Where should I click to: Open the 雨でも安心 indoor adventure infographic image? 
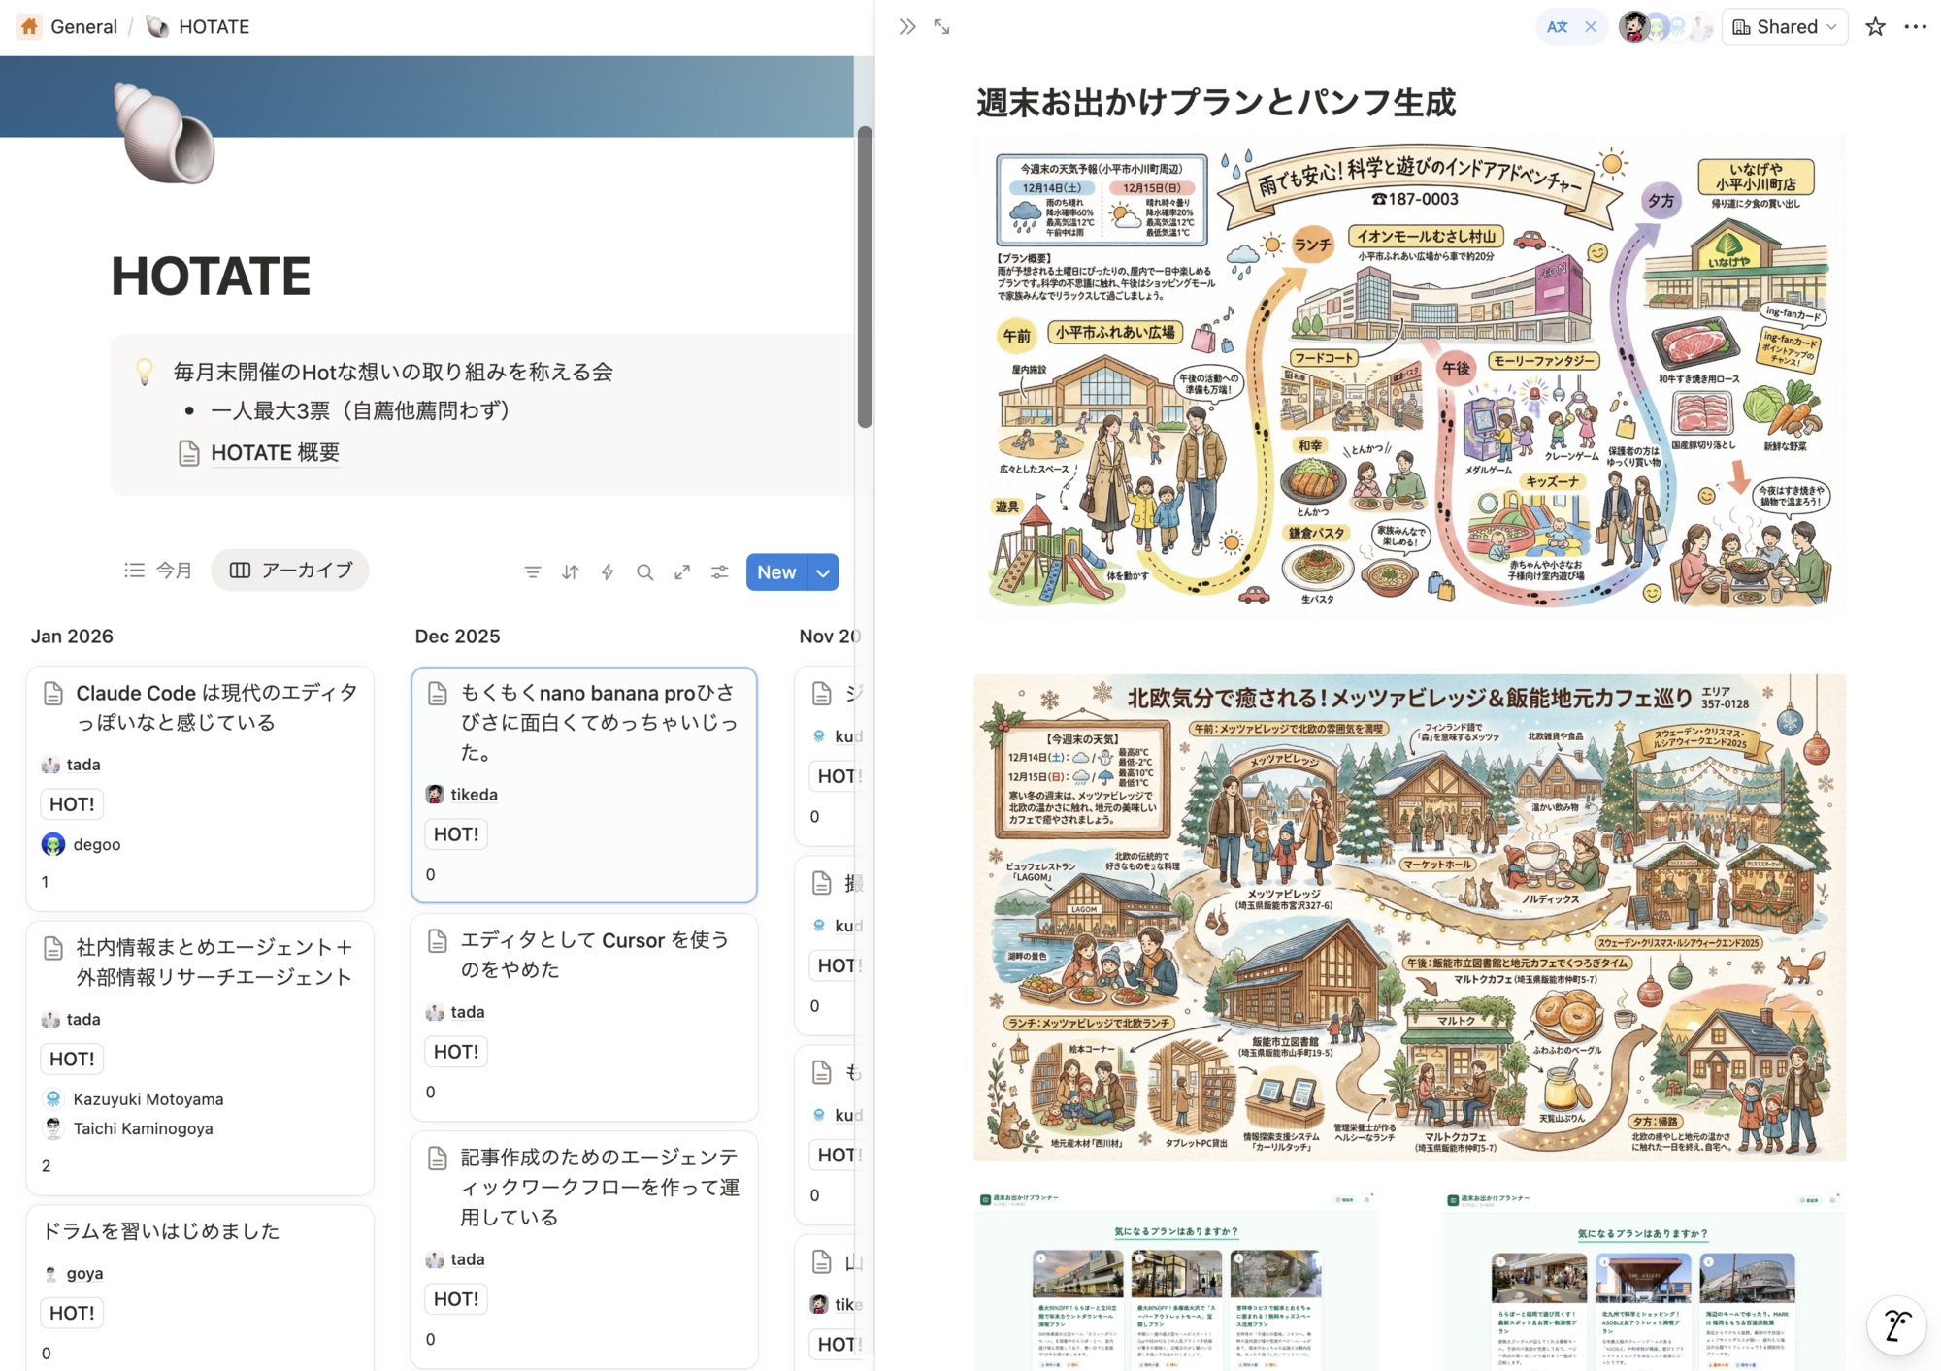pyautogui.click(x=1409, y=378)
